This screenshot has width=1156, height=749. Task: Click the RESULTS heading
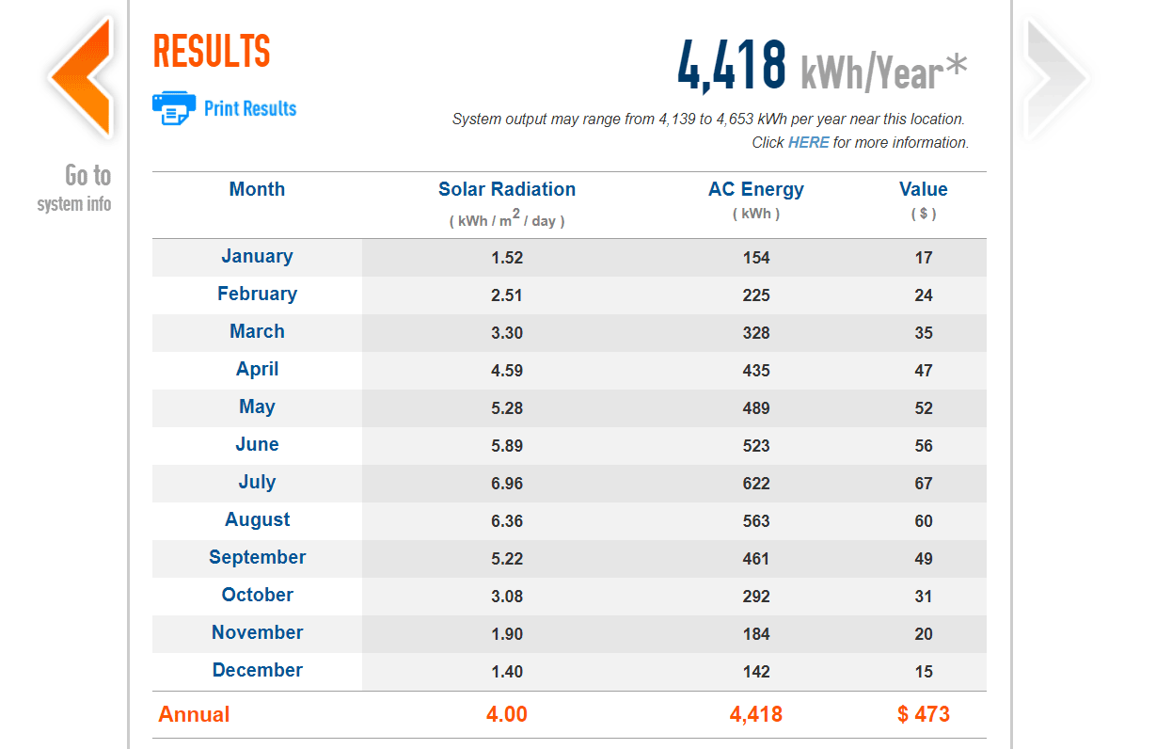pos(212,52)
